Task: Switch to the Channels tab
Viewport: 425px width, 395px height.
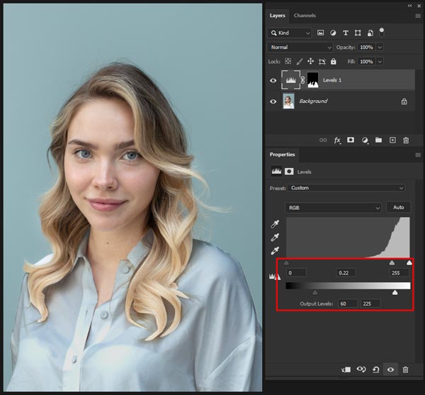Action: pyautogui.click(x=305, y=16)
